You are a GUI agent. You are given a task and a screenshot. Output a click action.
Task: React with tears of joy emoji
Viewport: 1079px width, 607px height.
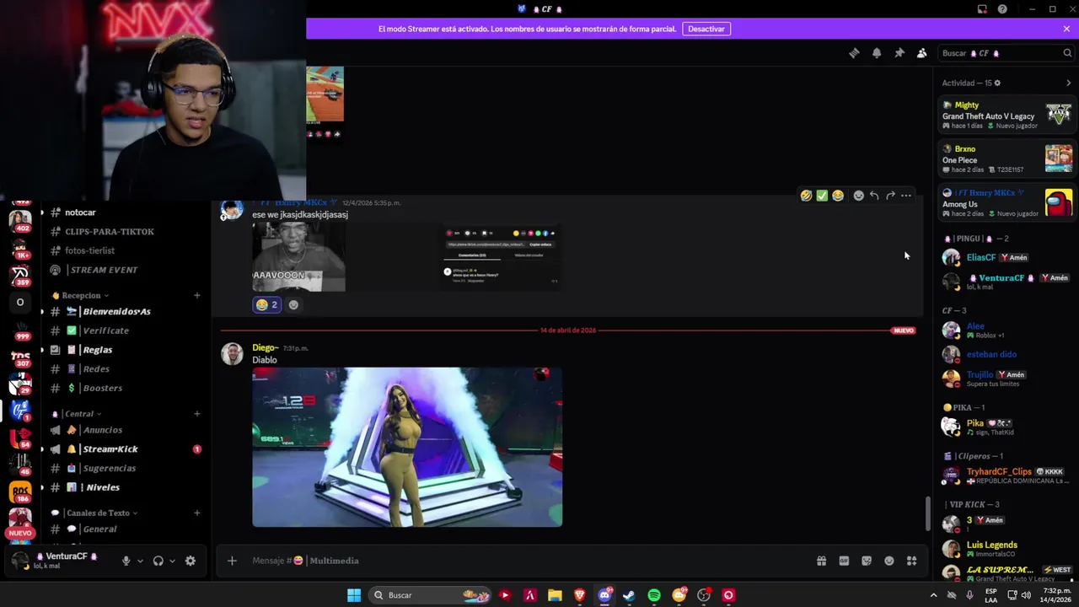point(838,196)
